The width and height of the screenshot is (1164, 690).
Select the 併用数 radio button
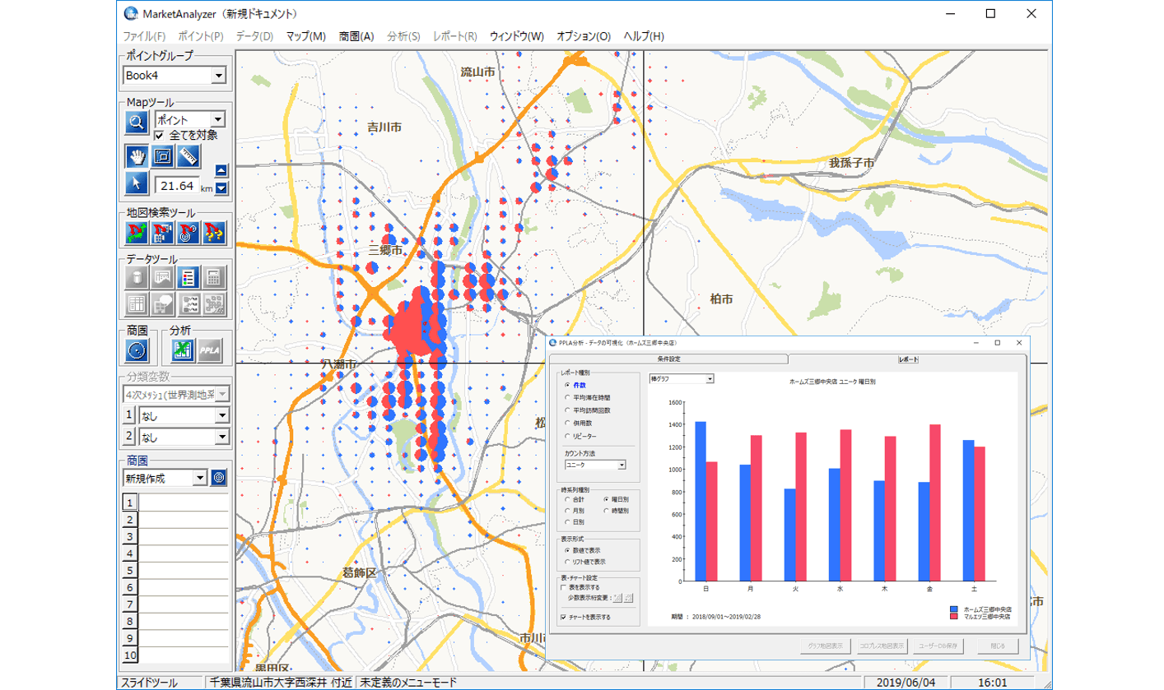[x=566, y=423]
